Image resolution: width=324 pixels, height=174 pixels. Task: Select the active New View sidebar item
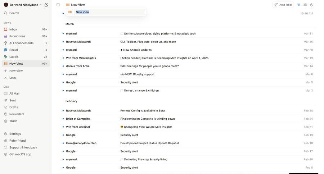(26, 64)
